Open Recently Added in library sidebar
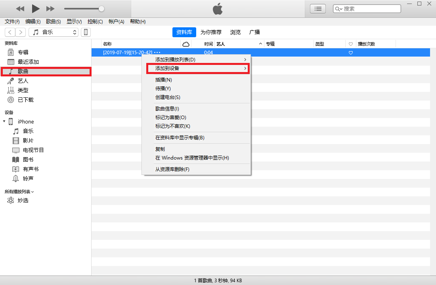Image resolution: width=436 pixels, height=285 pixels. 28,62
